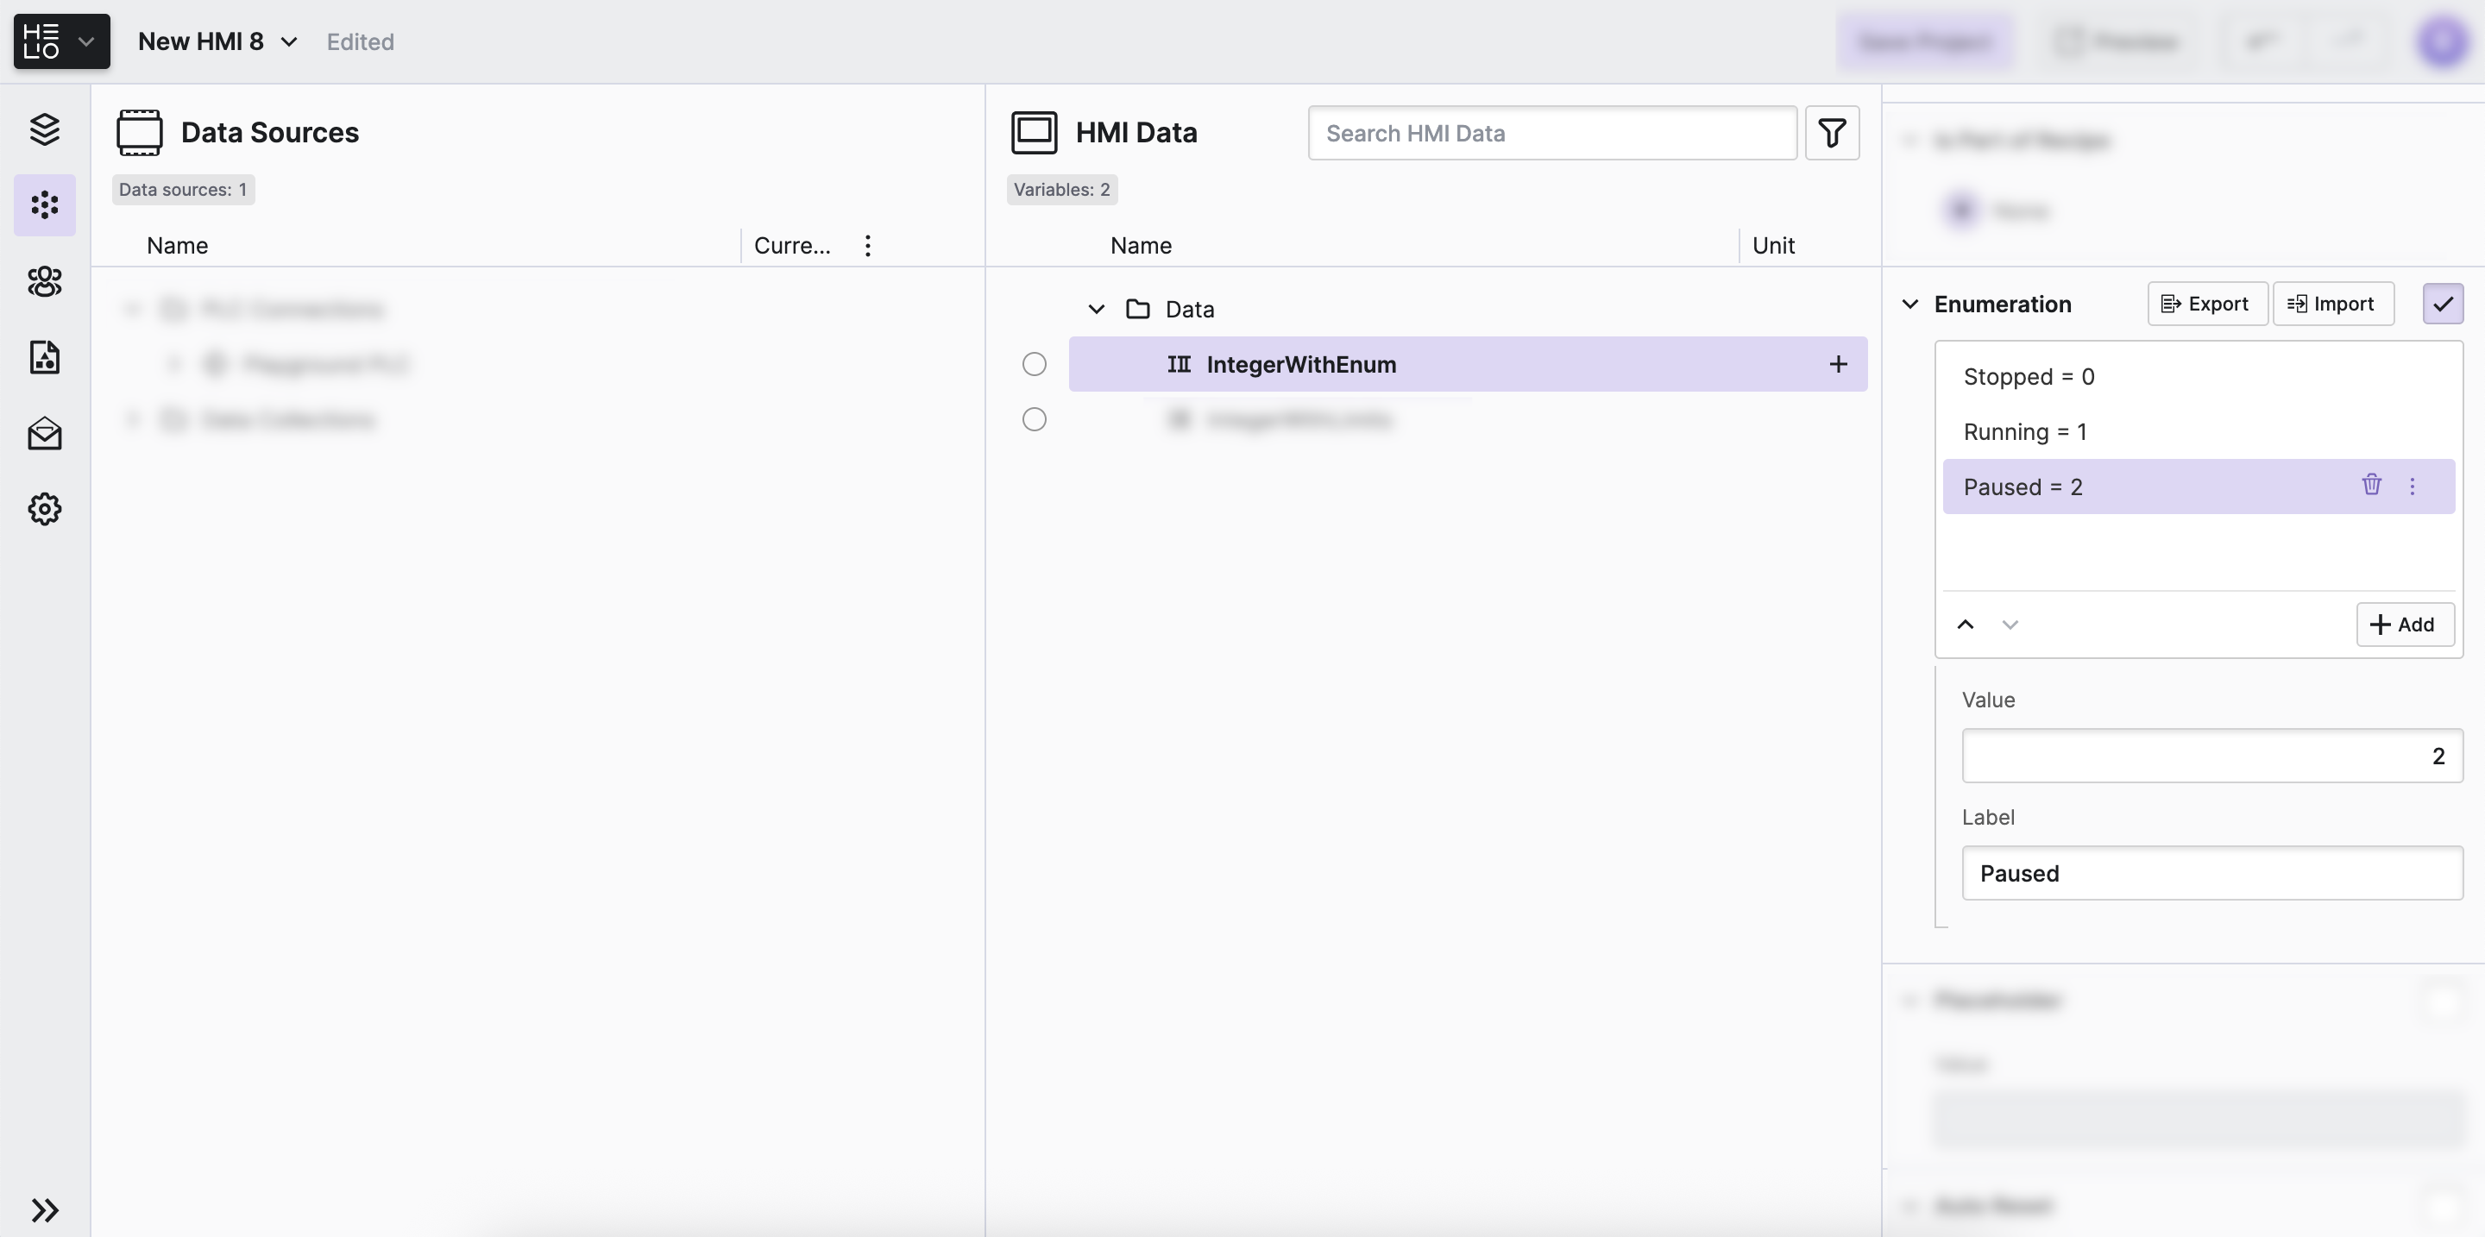Image resolution: width=2485 pixels, height=1237 pixels.
Task: Select radio button below IntegerWithEnum row
Action: tap(1035, 419)
